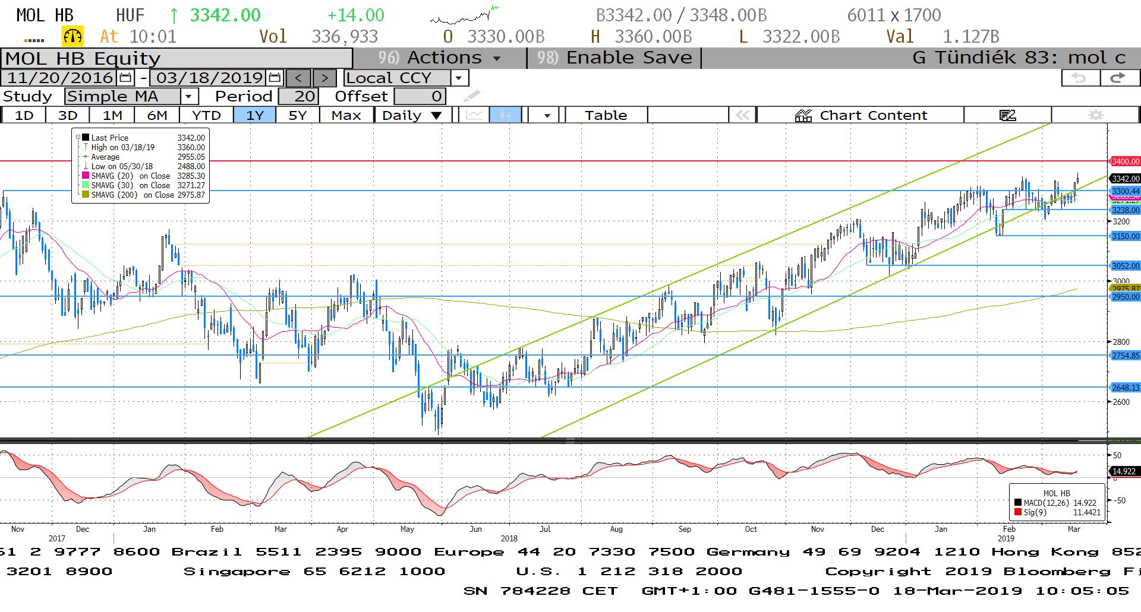Select the 3052.00 horizontal line label
Viewport: 1141px width, 612px height.
1125,266
